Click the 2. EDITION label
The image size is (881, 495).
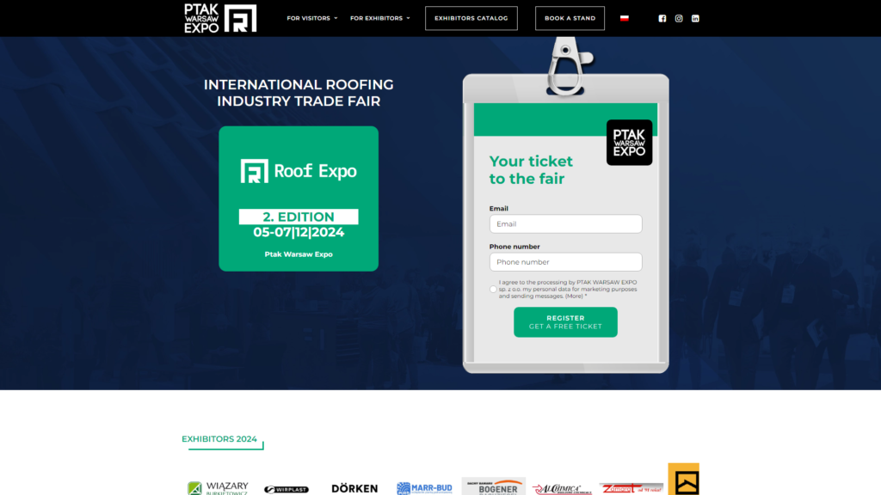coord(299,217)
